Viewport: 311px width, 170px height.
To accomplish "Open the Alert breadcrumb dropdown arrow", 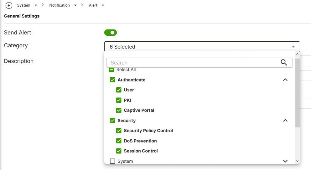I will (x=103, y=5).
